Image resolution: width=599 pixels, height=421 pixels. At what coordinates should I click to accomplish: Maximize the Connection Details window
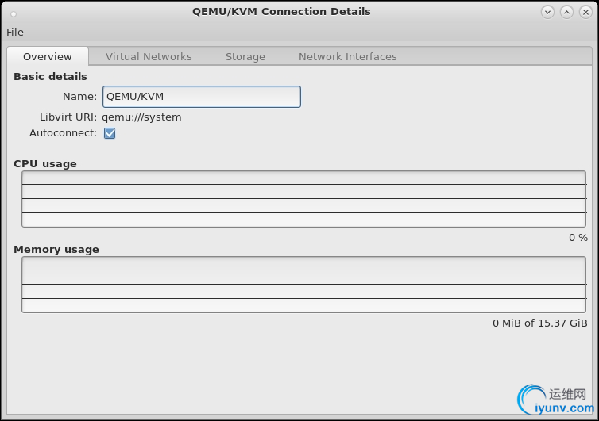coord(566,12)
